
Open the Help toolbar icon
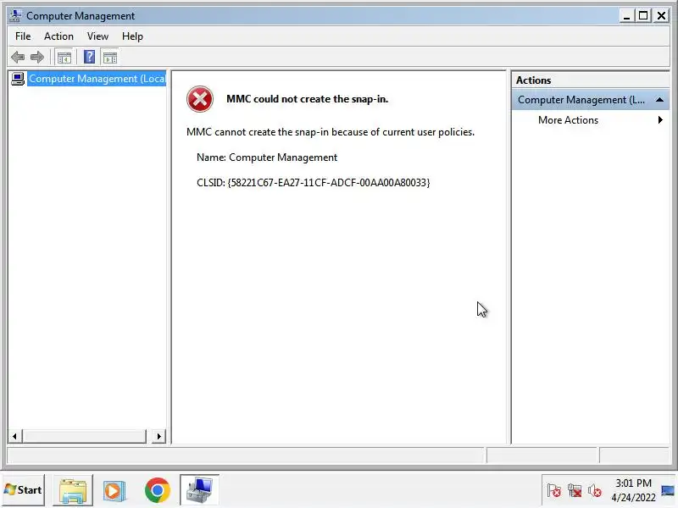[x=89, y=57]
